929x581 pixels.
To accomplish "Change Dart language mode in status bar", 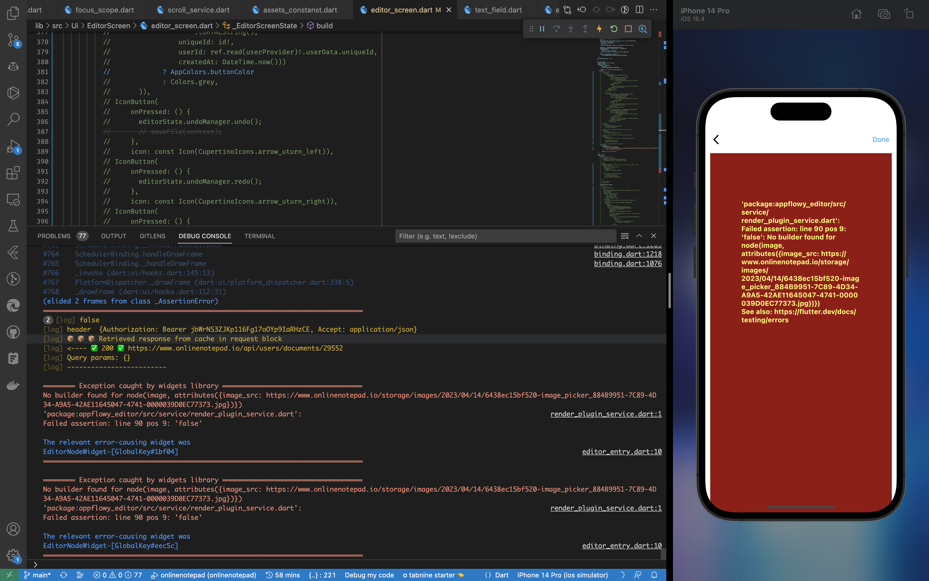I will click(502, 575).
